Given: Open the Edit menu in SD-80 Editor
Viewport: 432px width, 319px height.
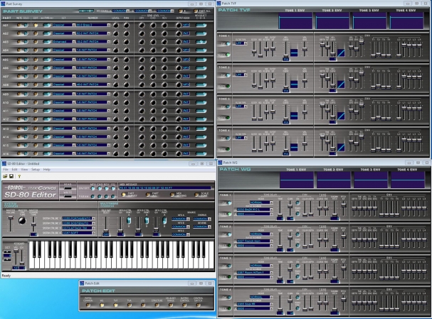Looking at the screenshot, I should click(14, 169).
